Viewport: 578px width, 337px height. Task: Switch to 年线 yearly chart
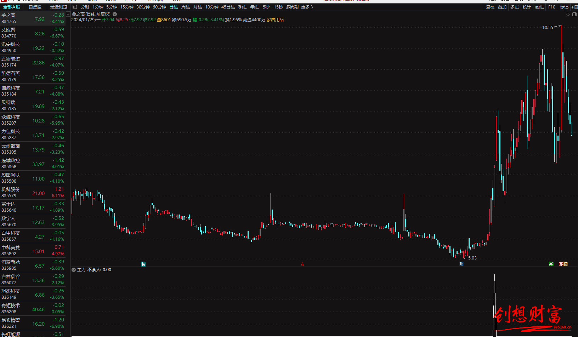click(x=254, y=7)
